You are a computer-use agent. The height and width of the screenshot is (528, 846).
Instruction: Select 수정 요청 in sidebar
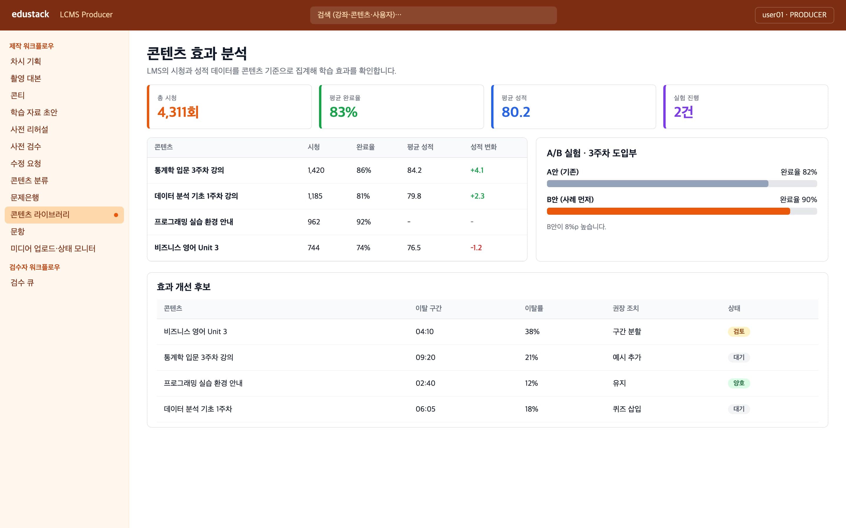pos(64,163)
